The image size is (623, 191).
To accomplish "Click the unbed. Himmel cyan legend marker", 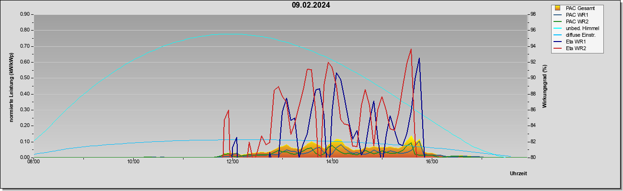I will coord(558,28).
